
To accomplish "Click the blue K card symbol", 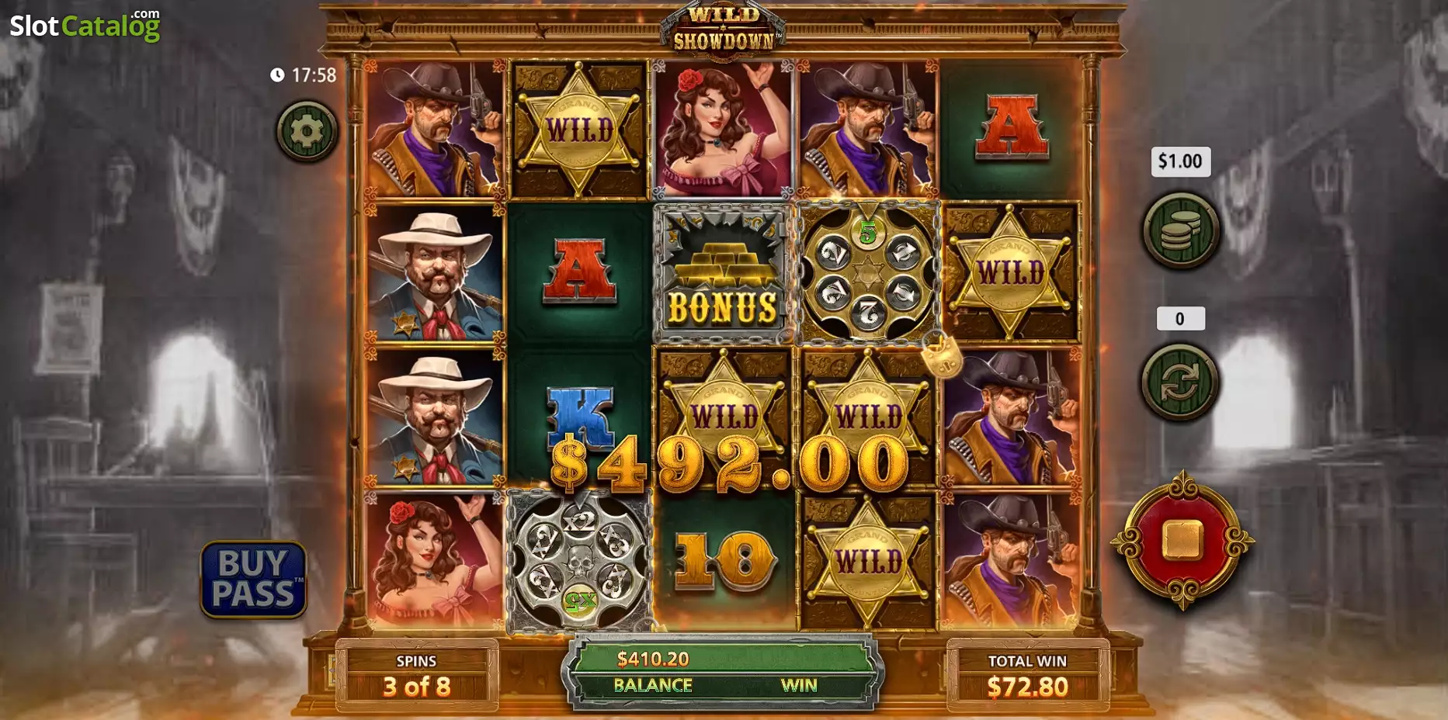I will pos(580,417).
